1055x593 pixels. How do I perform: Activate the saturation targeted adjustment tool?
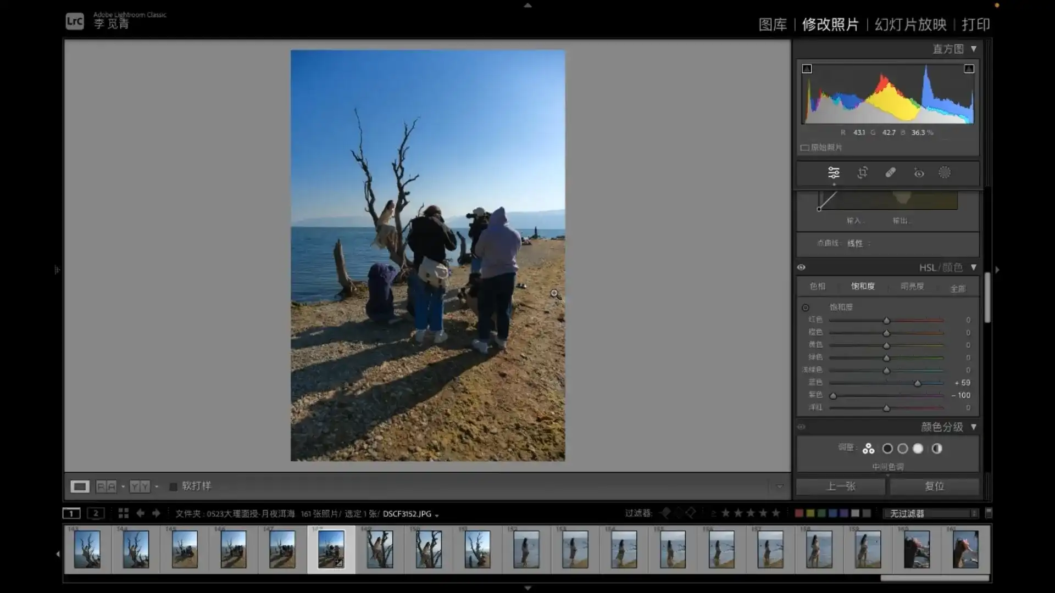(x=806, y=307)
